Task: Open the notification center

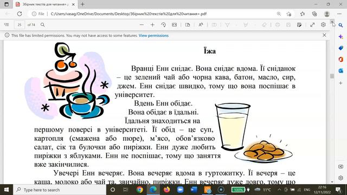Action: click(338, 190)
